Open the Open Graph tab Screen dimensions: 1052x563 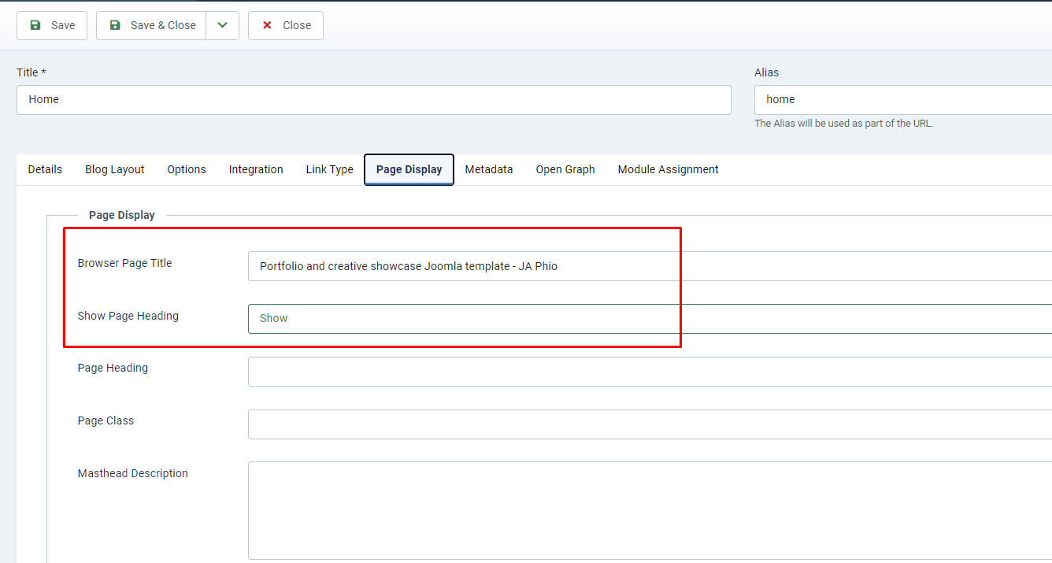coord(565,169)
